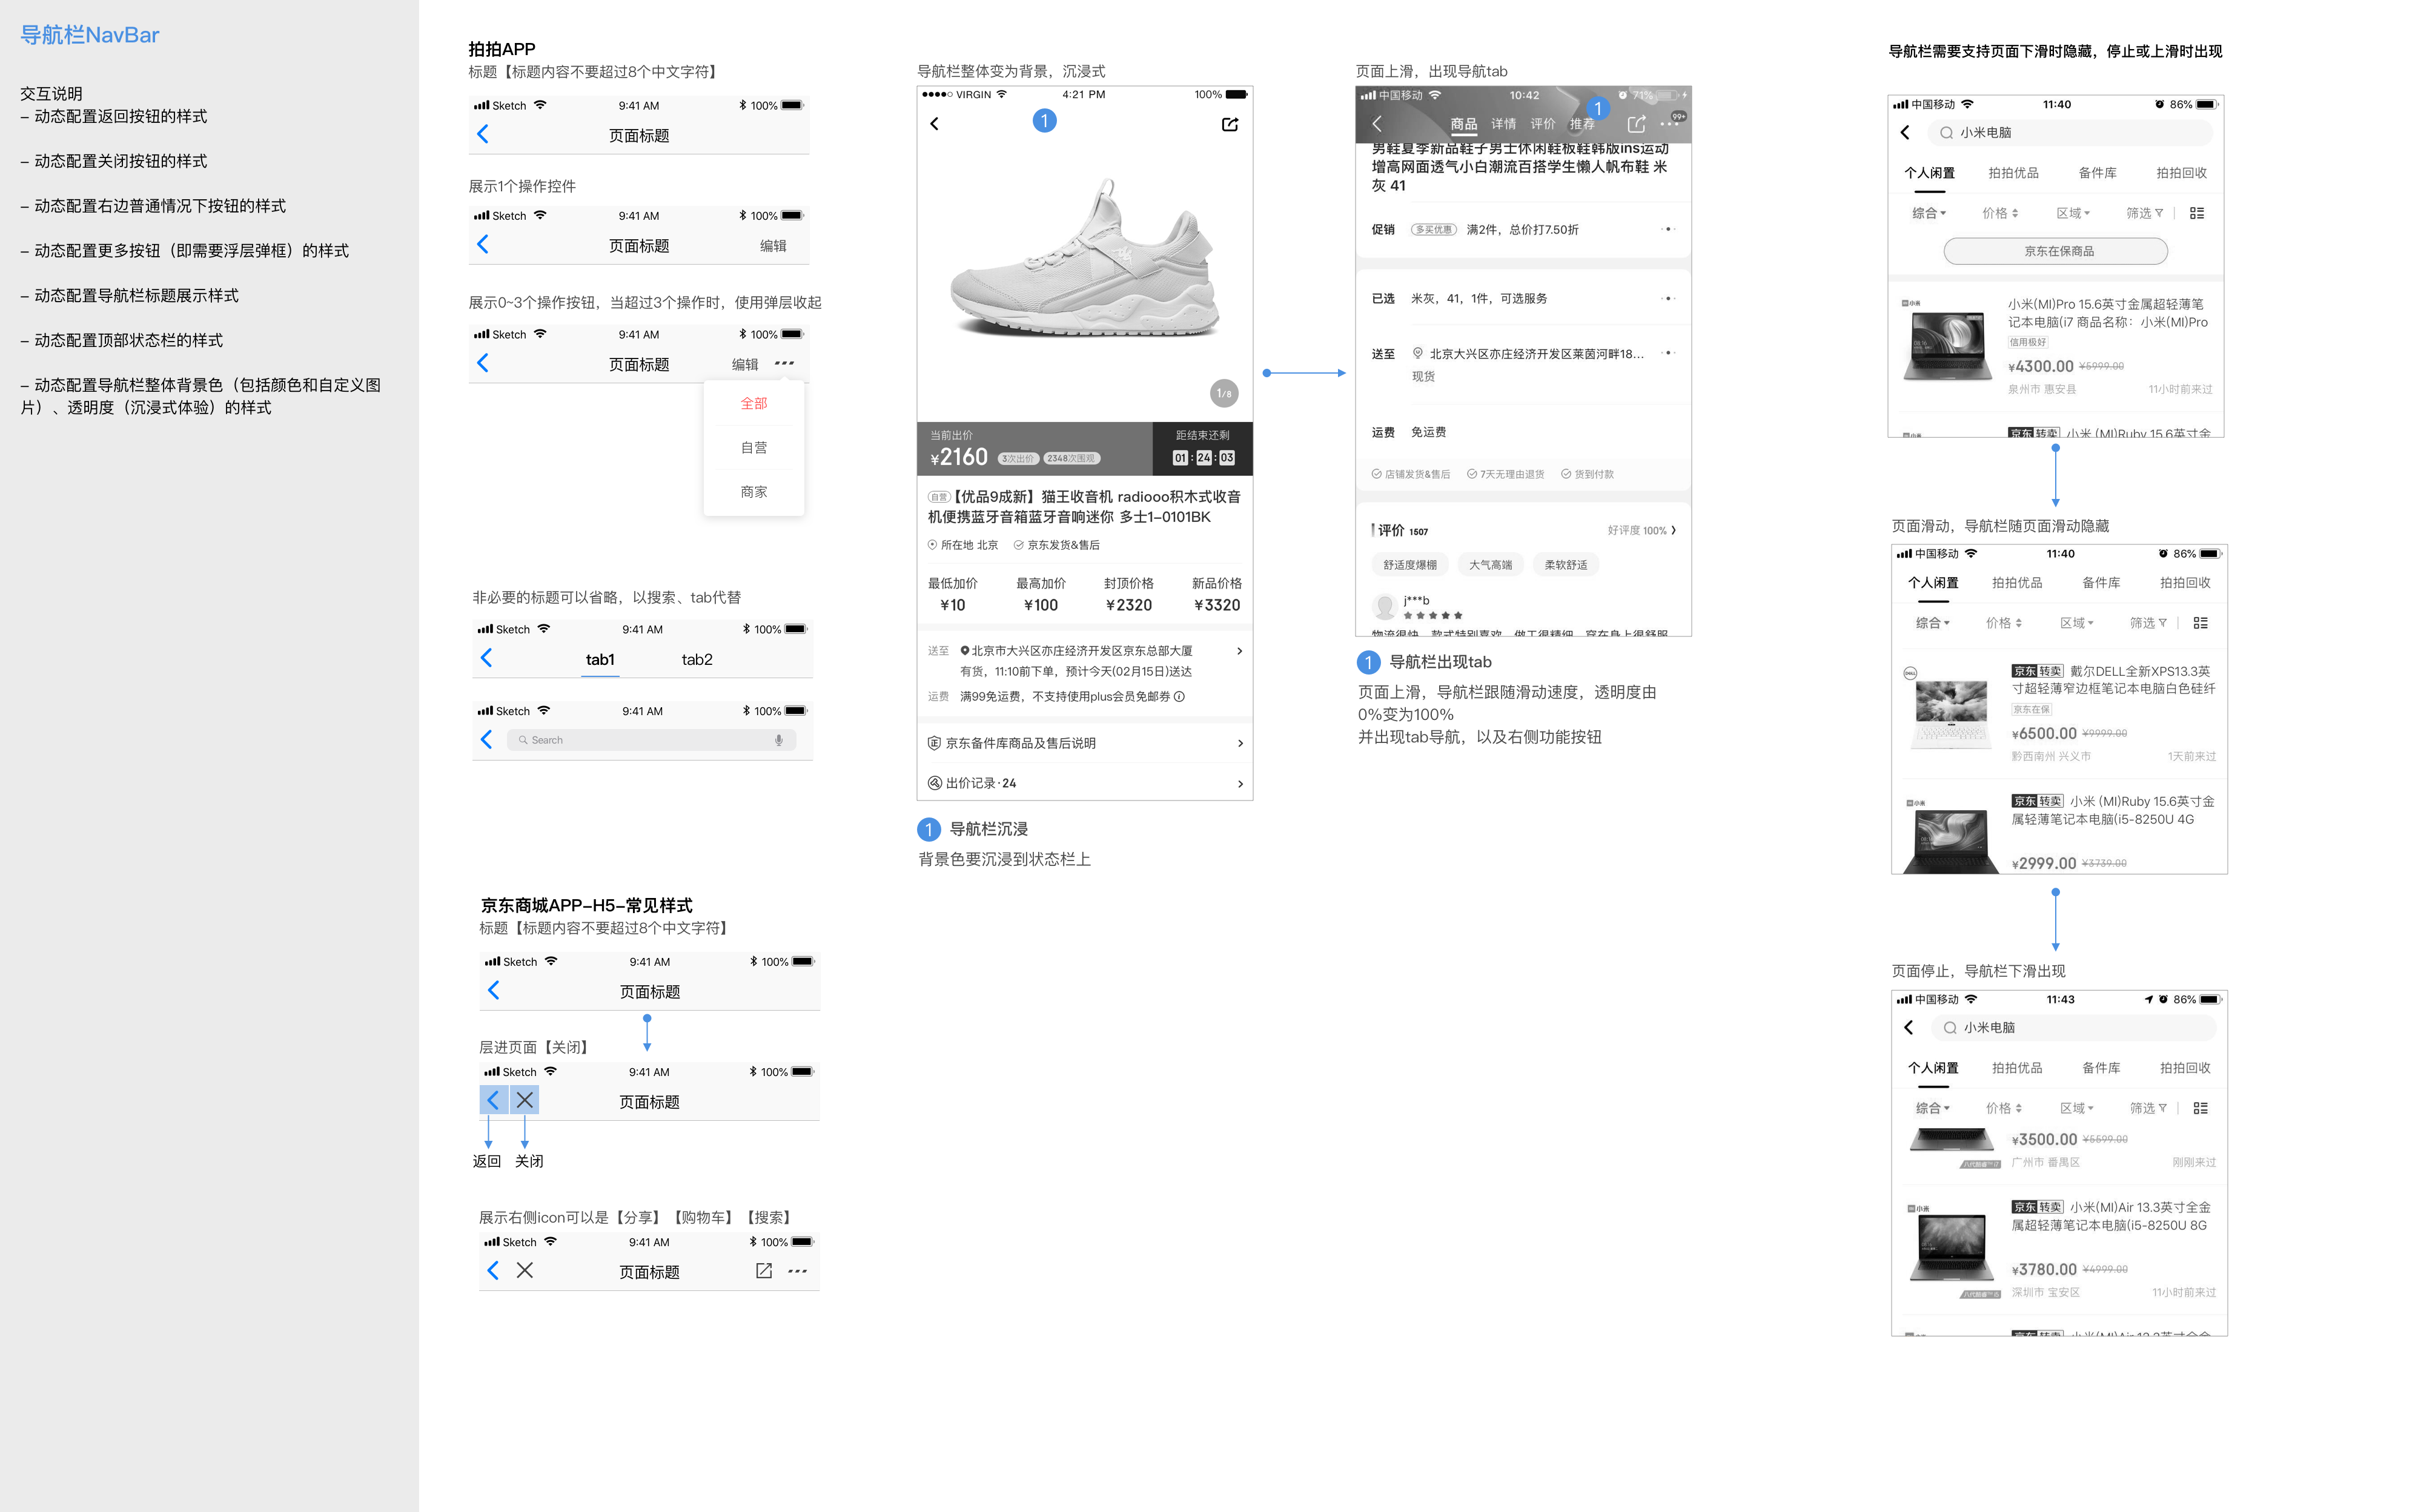
Task: Select 商家 option in the popup menu
Action: tap(754, 491)
